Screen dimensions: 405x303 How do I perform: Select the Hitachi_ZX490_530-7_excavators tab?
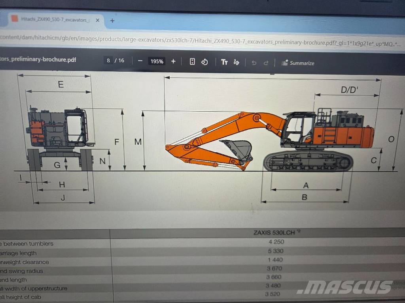pos(55,20)
